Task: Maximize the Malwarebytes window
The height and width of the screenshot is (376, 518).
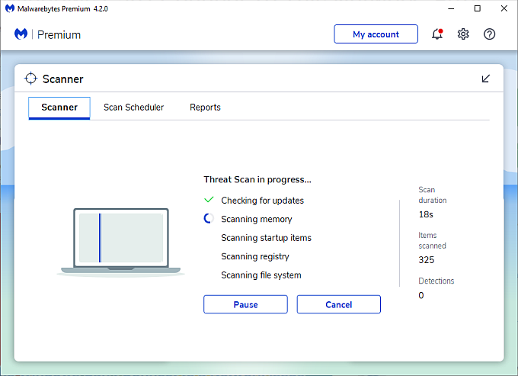Action: [x=478, y=8]
